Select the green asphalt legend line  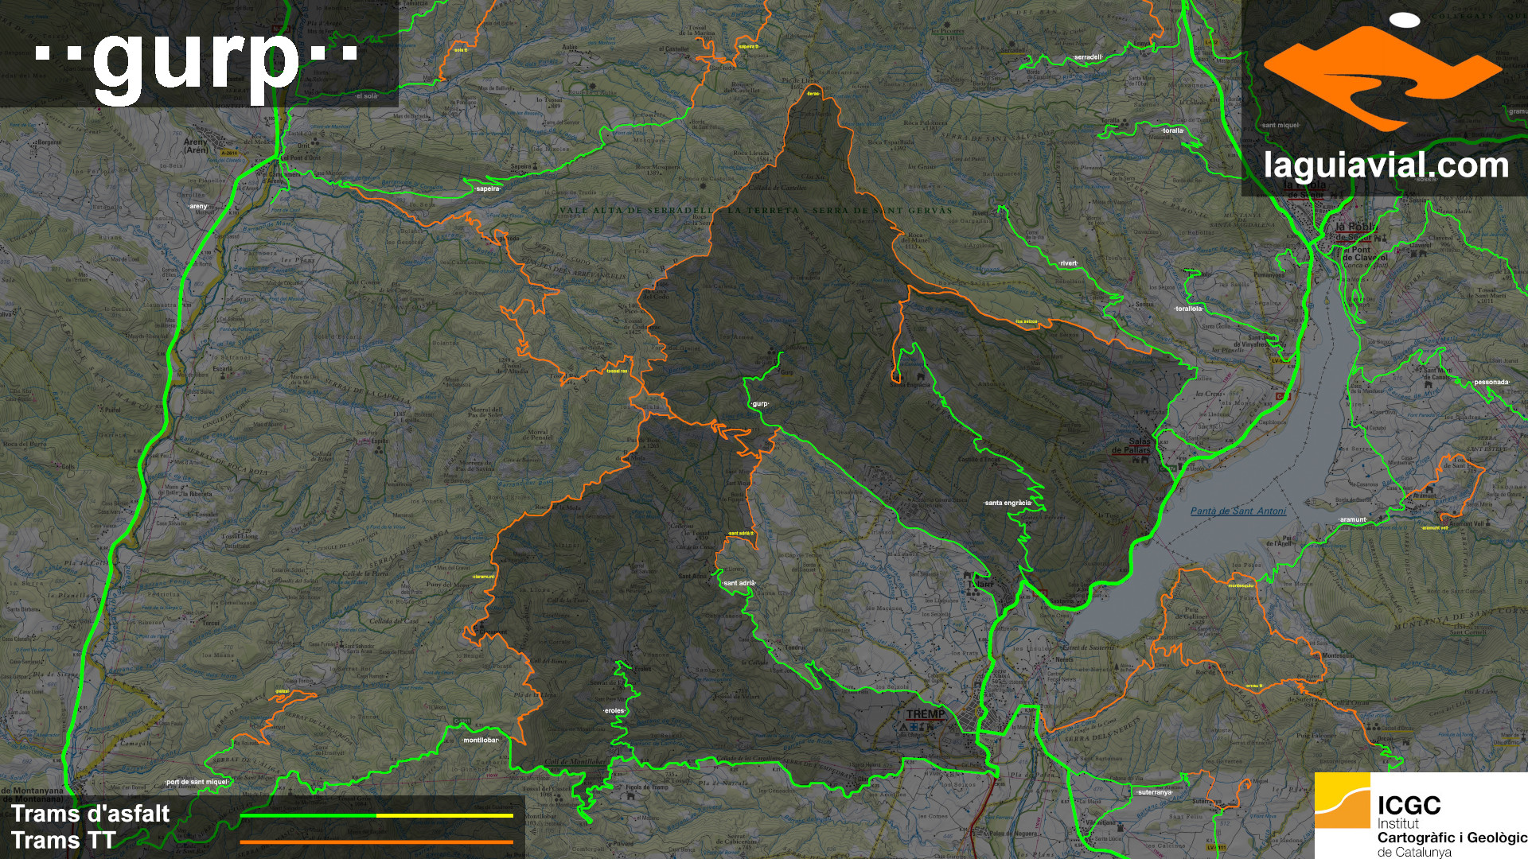pos(308,815)
